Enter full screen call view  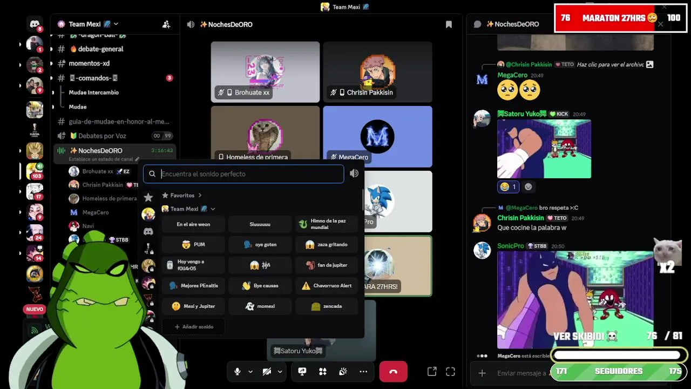coord(450,372)
